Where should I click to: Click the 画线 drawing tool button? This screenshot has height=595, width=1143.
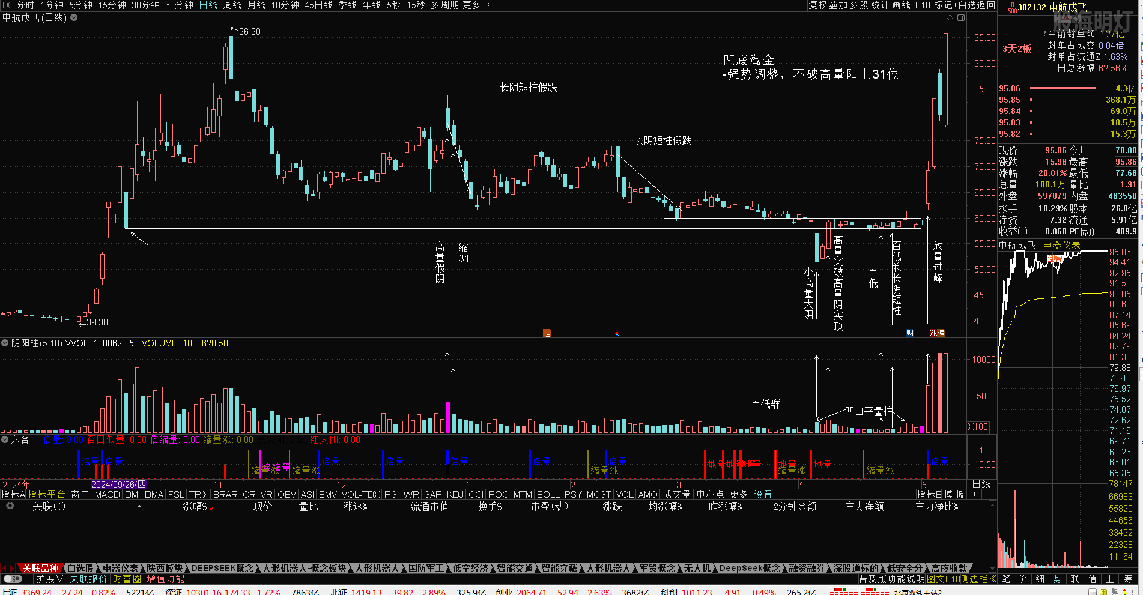click(x=901, y=5)
